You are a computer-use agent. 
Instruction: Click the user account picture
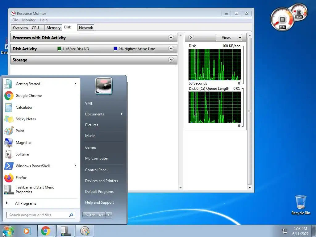pyautogui.click(x=104, y=86)
